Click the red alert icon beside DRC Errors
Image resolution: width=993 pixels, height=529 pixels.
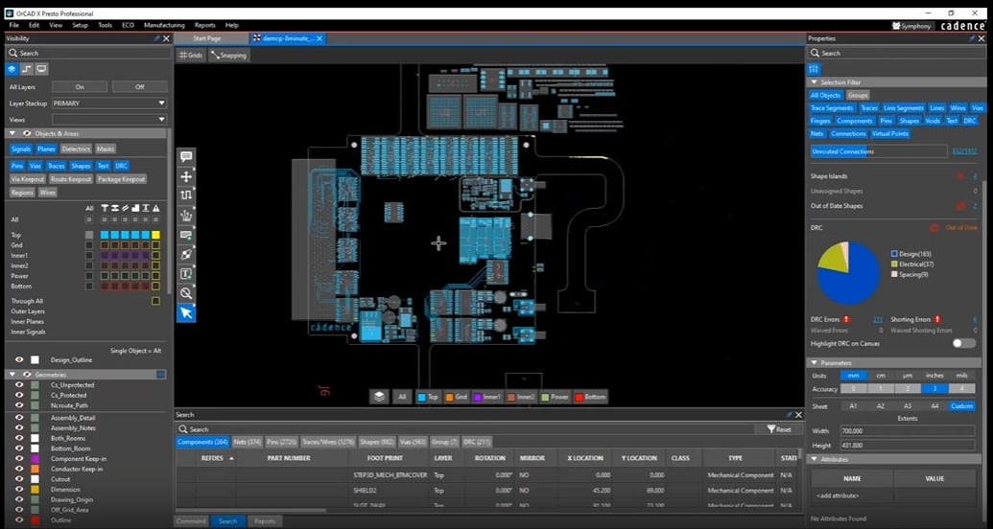pyautogui.click(x=847, y=319)
